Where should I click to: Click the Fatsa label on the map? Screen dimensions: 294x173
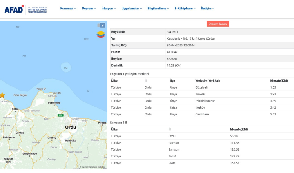pyautogui.click(x=15, y=108)
